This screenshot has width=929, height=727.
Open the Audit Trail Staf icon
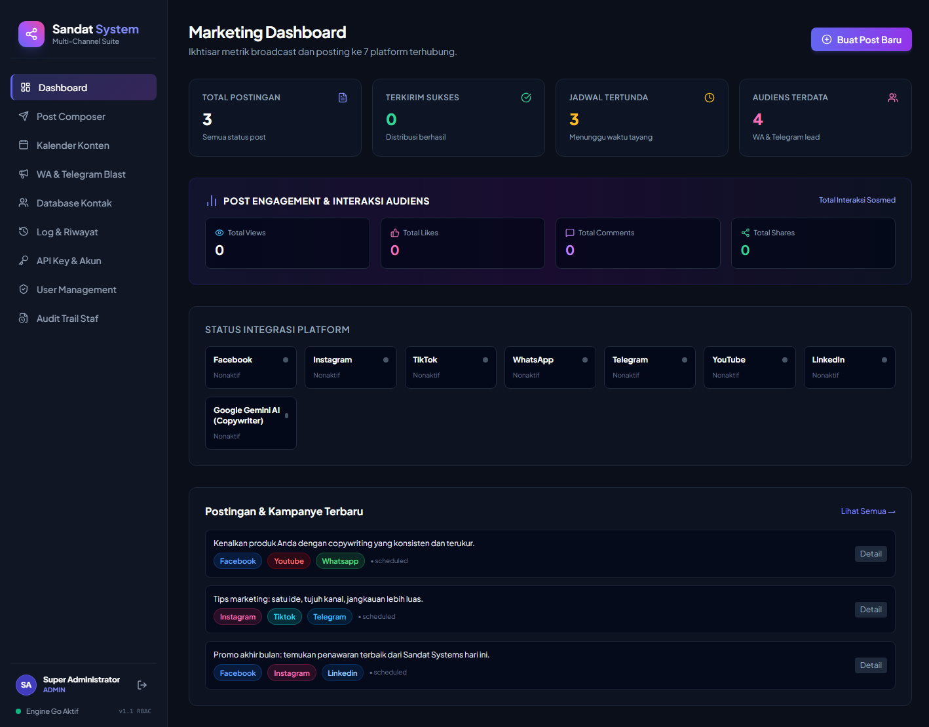coord(24,318)
